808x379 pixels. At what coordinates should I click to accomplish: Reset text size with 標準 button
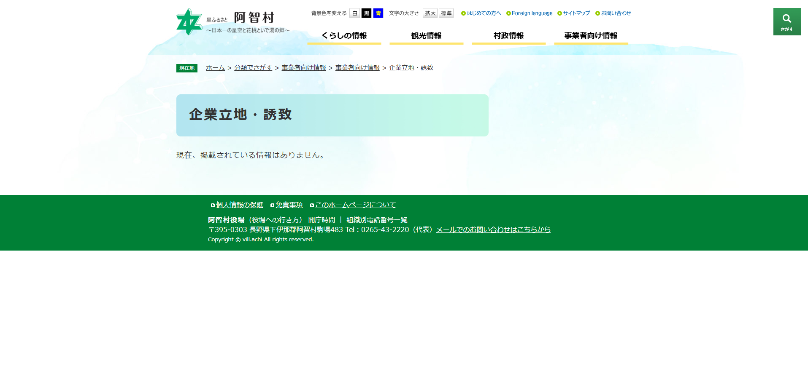pyautogui.click(x=446, y=13)
